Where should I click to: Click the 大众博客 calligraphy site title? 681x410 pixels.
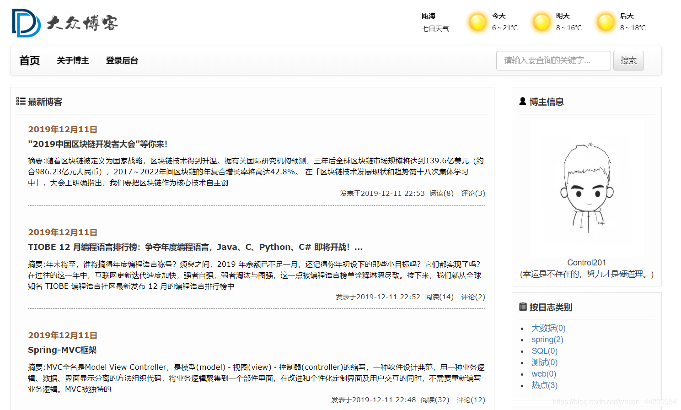click(82, 22)
